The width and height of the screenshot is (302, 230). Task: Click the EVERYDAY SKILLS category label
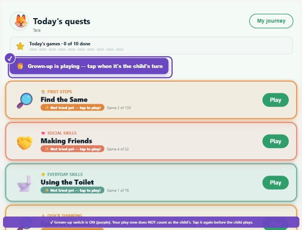[x=65, y=174]
